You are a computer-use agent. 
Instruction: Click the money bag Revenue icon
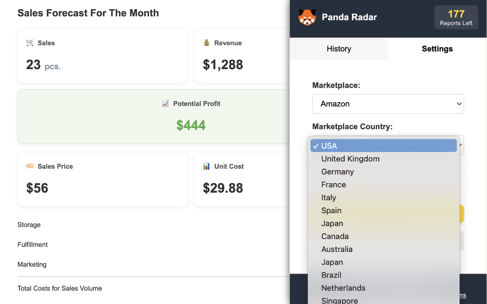point(207,43)
